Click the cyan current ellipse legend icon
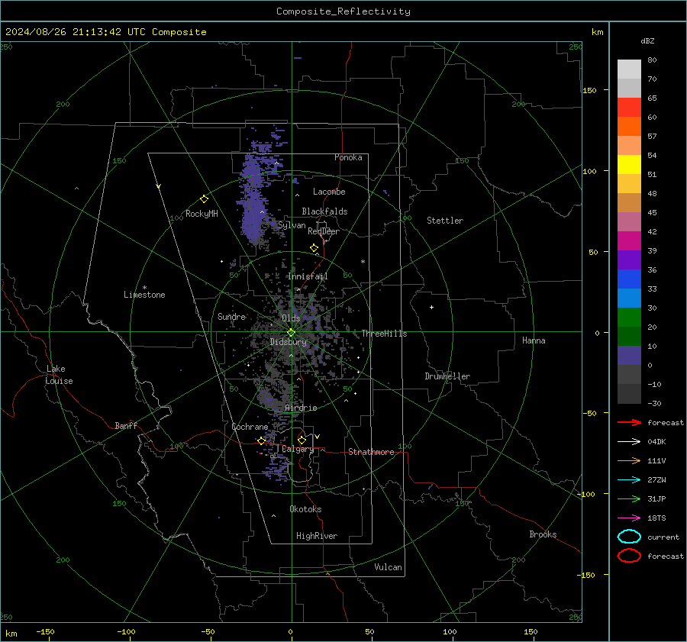The image size is (687, 642). click(629, 537)
